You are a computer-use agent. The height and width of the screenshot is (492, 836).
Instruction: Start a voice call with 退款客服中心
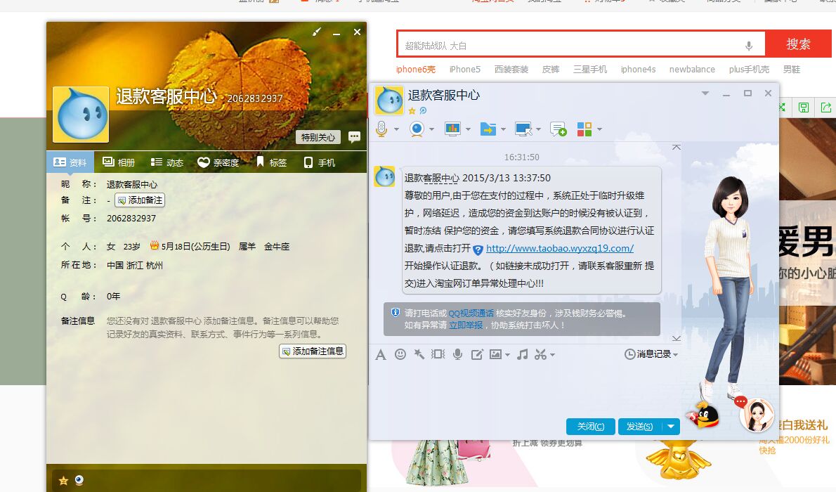383,129
